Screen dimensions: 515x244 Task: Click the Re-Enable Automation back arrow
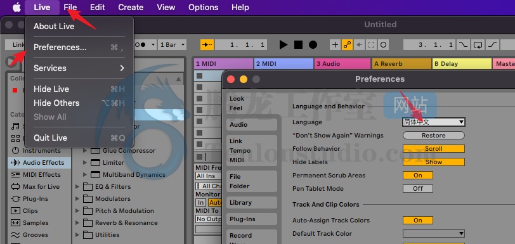pos(360,45)
